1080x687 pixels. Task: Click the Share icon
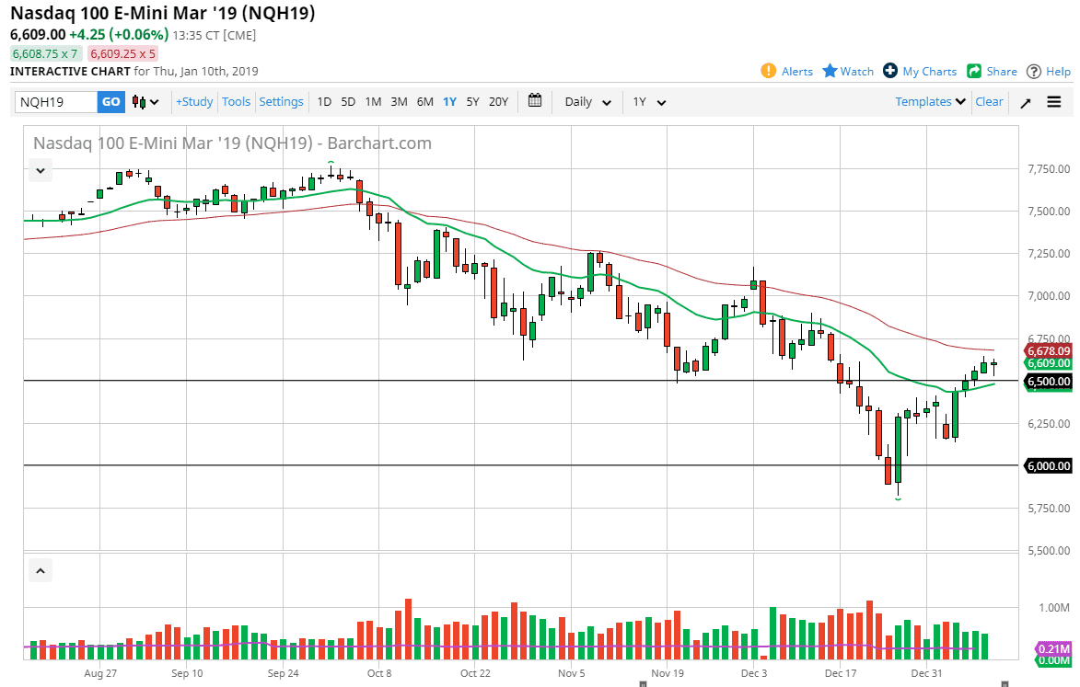point(976,71)
